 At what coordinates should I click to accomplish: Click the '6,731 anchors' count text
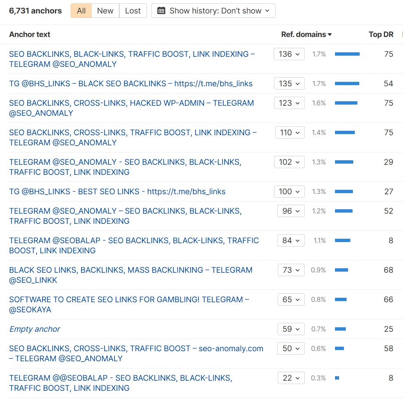click(36, 11)
